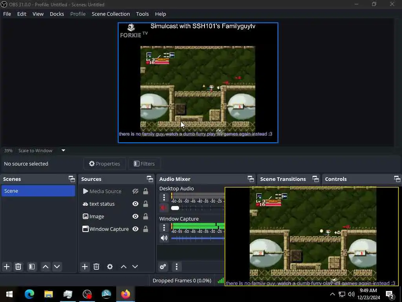Show hidden system tray icons chevron
402x302 pixels.
click(332, 294)
